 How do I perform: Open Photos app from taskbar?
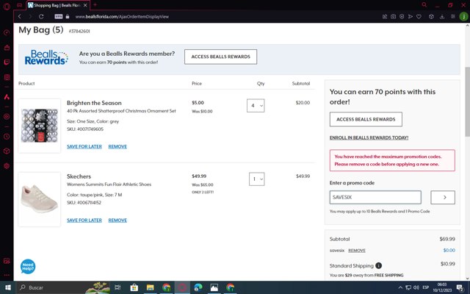(214, 287)
